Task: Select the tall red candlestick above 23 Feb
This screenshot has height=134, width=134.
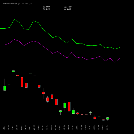Action: [x=22, y=82]
